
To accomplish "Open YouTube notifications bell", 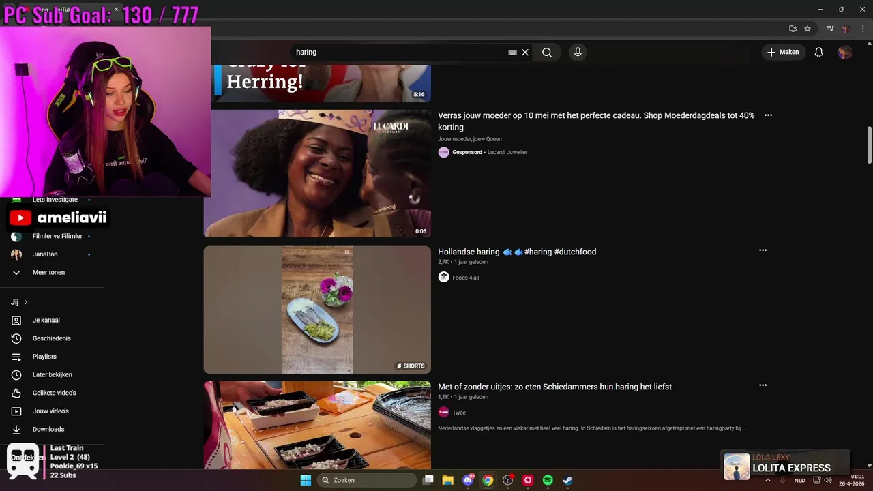I will pos(819,53).
